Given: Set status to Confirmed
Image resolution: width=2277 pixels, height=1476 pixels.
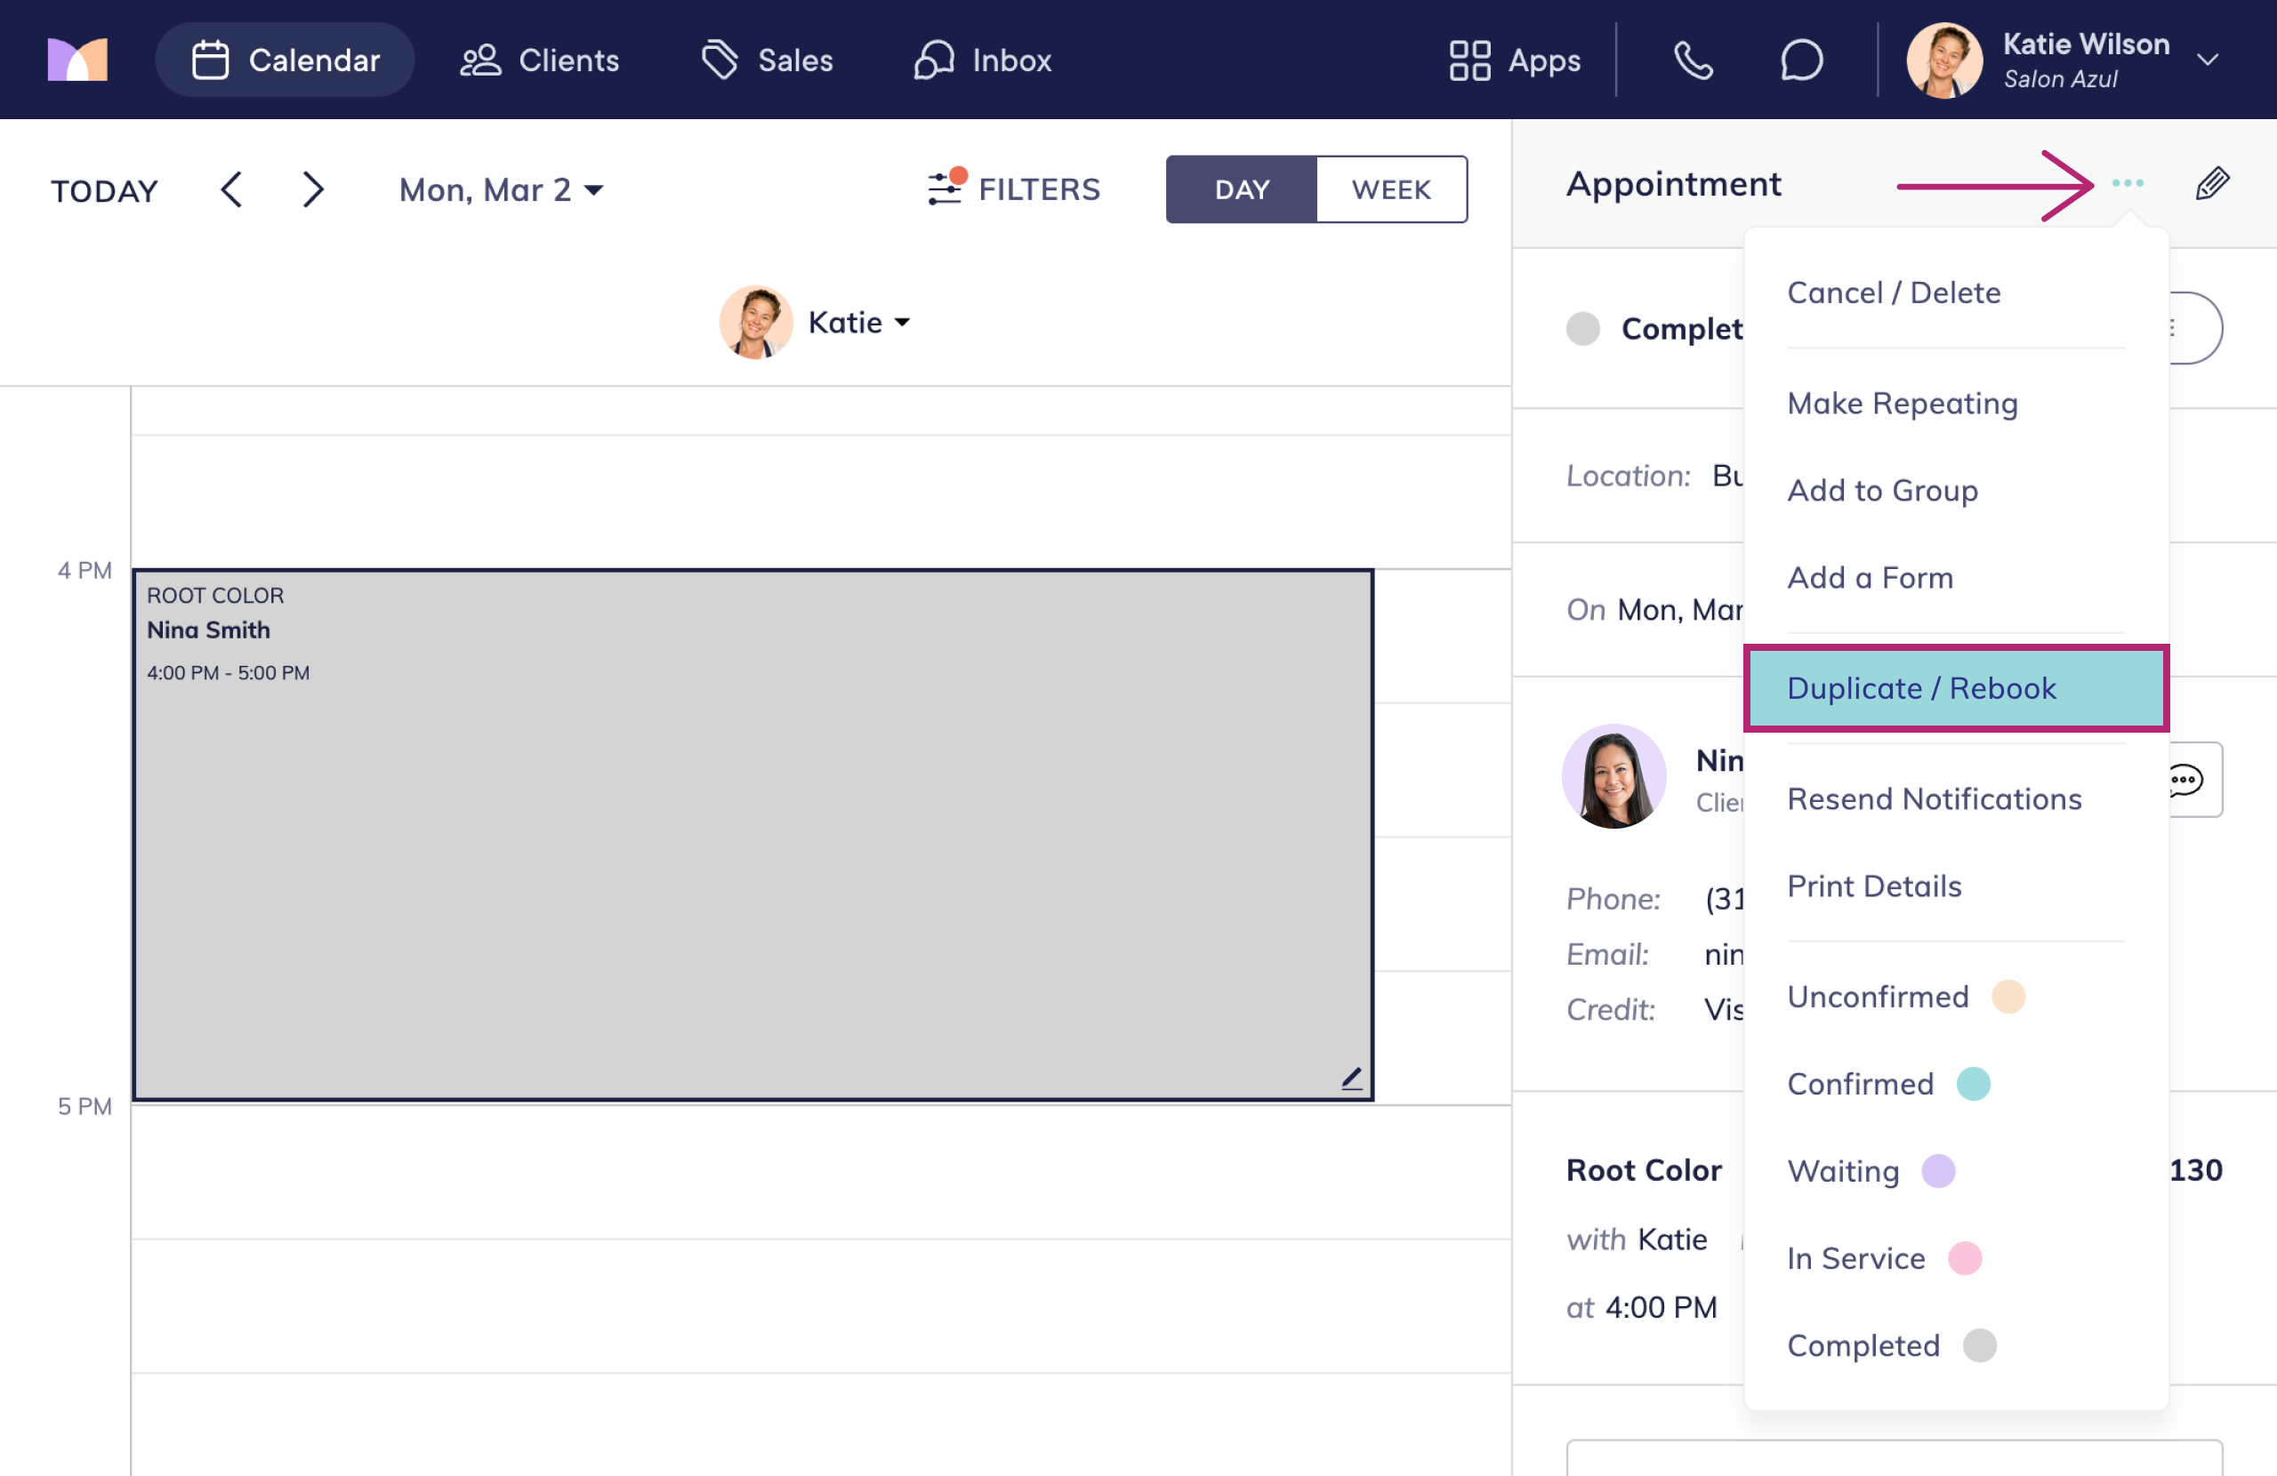Looking at the screenshot, I should [1860, 1084].
